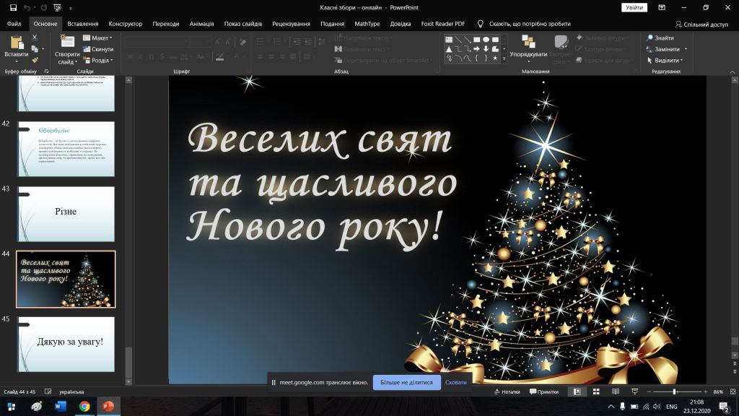Expand the Замінити dropdown arrow
The height and width of the screenshot is (416, 739).
click(x=686, y=49)
